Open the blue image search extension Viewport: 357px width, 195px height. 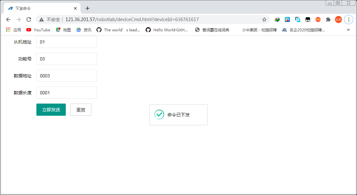tap(287, 19)
